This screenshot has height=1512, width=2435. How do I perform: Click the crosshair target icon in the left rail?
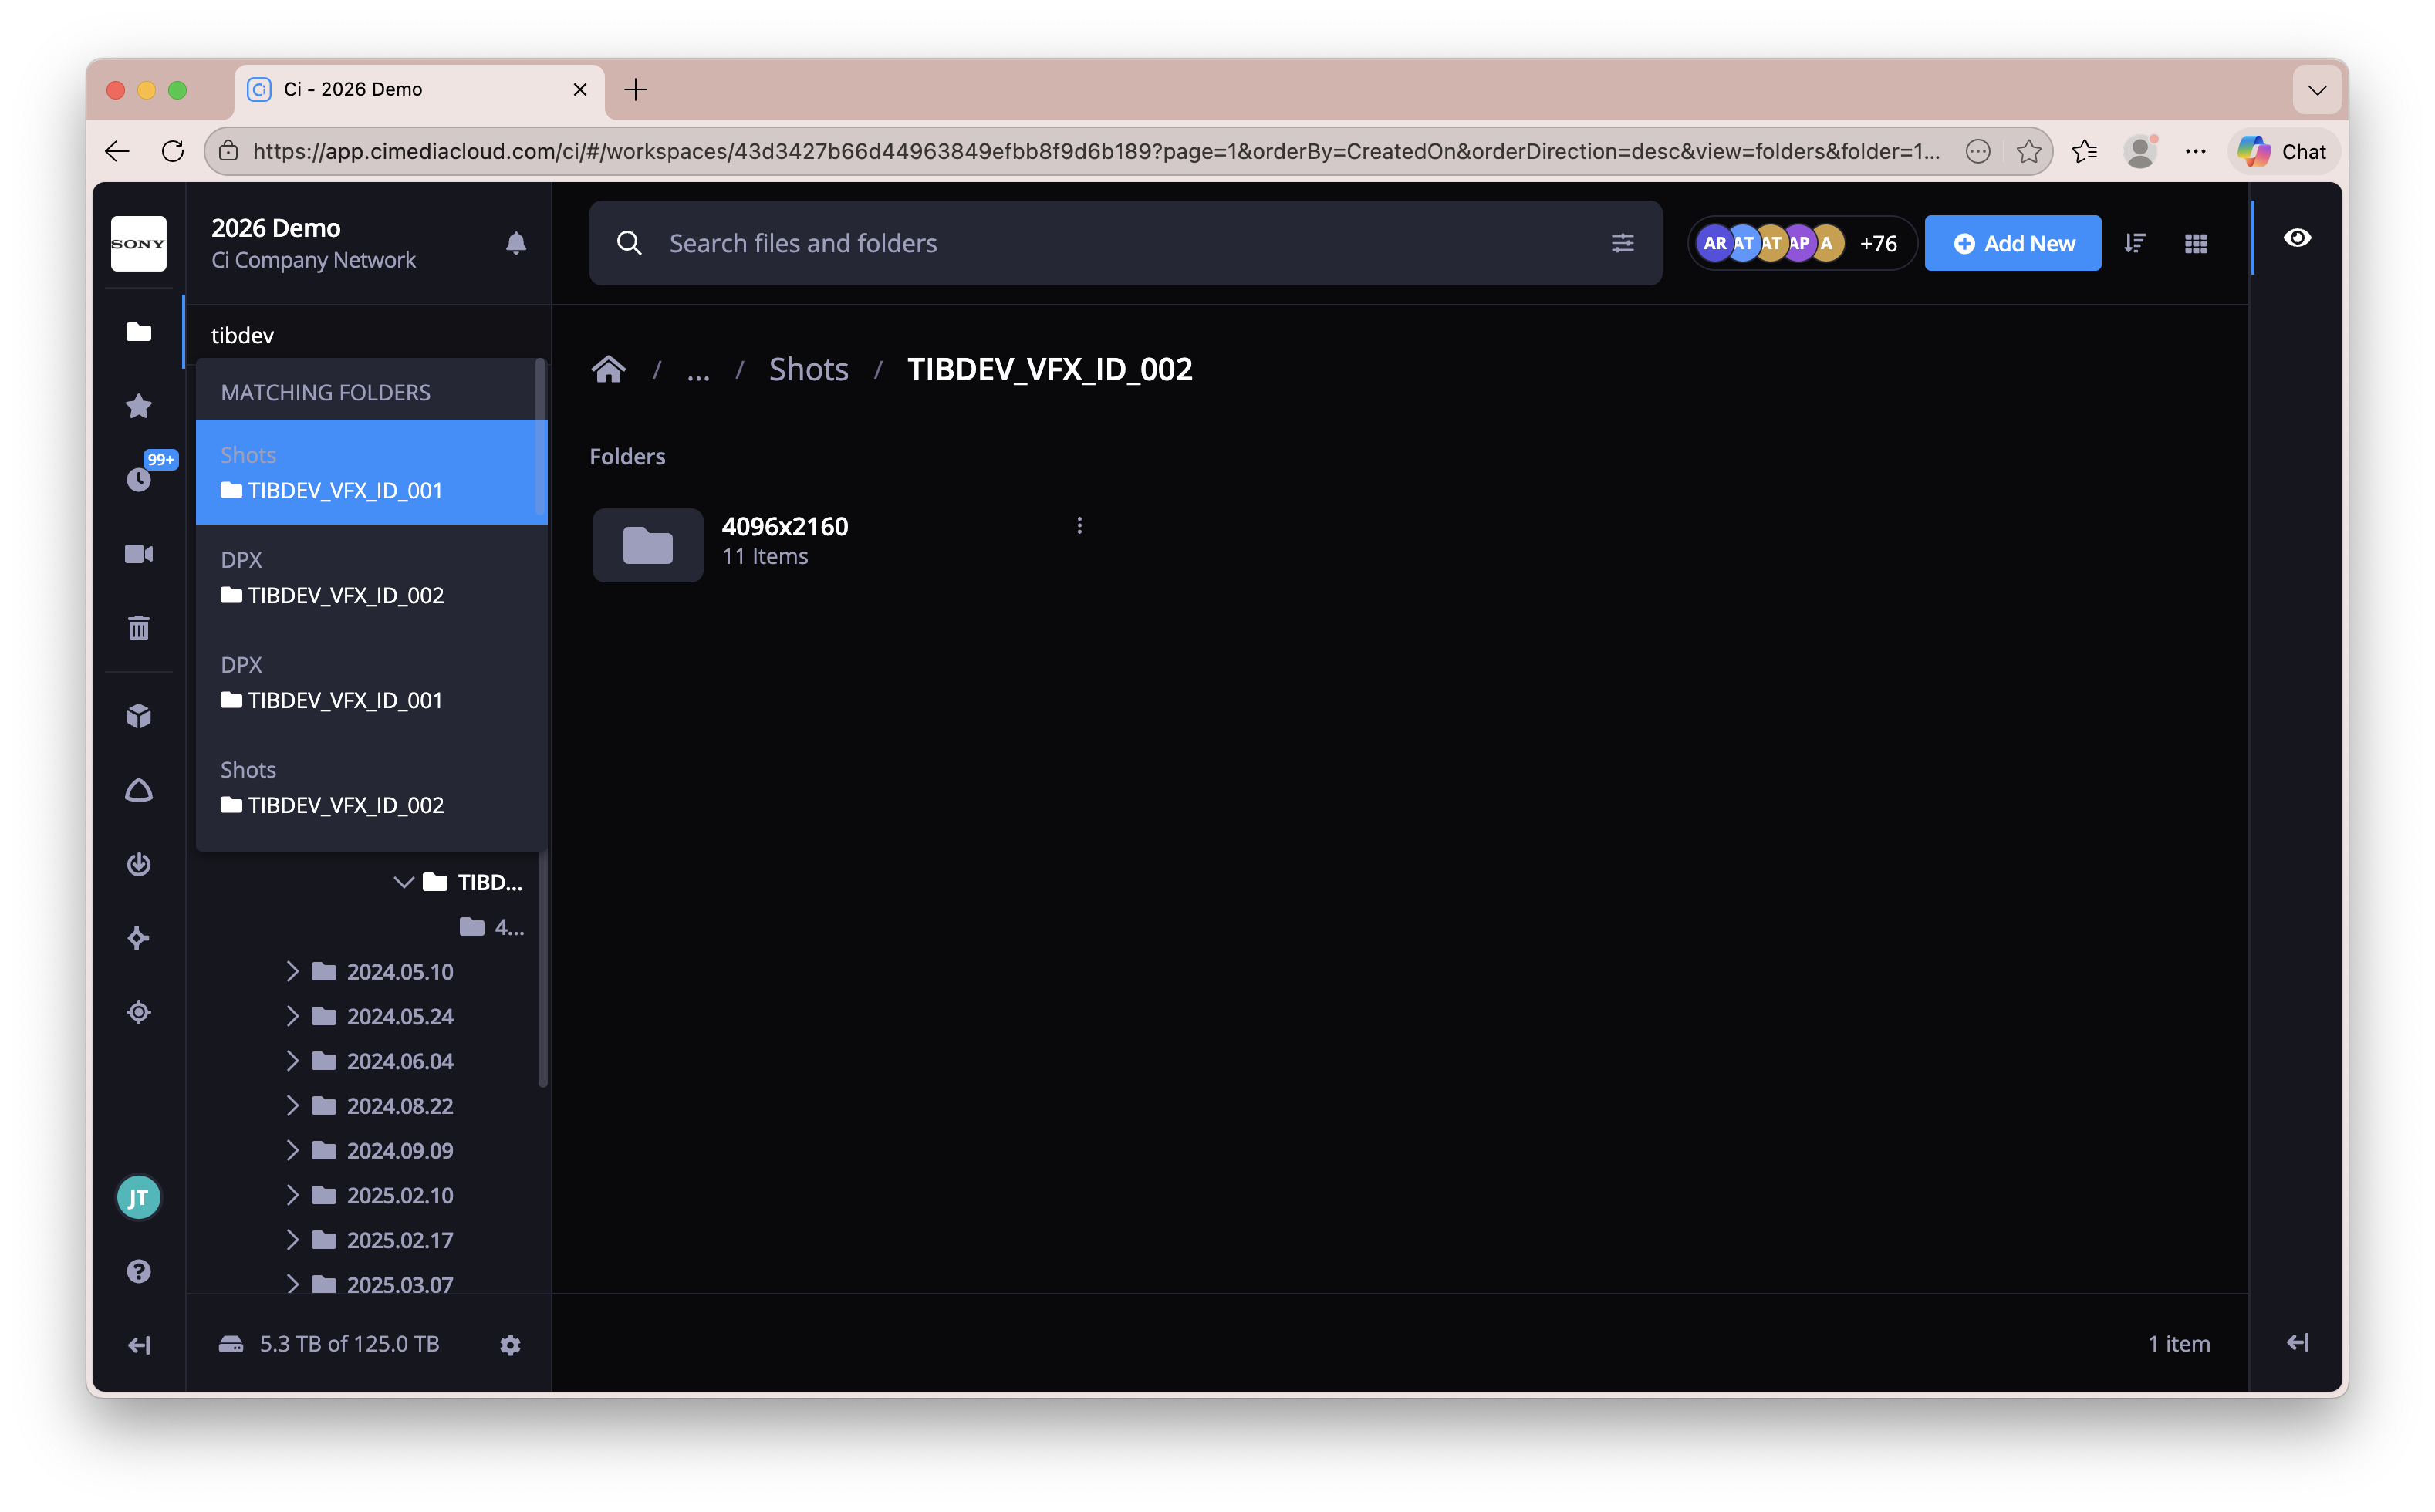[138, 1012]
